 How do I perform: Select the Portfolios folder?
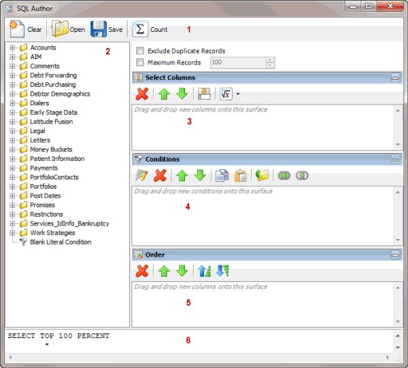pos(44,187)
